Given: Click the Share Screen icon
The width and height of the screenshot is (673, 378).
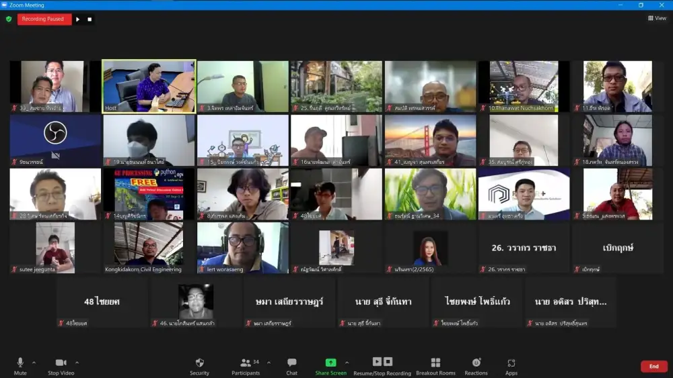Looking at the screenshot, I should [x=330, y=363].
